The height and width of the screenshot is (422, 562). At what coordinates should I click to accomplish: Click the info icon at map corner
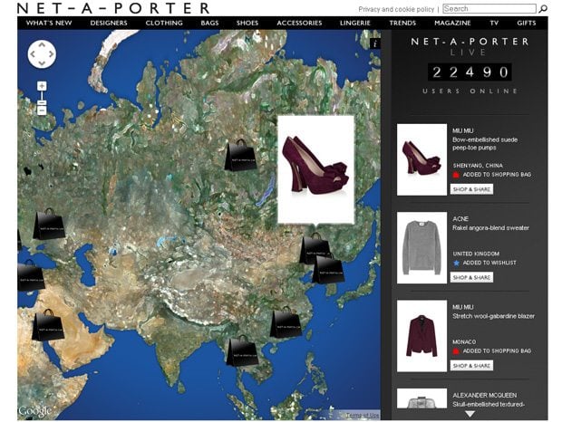pyautogui.click(x=374, y=43)
